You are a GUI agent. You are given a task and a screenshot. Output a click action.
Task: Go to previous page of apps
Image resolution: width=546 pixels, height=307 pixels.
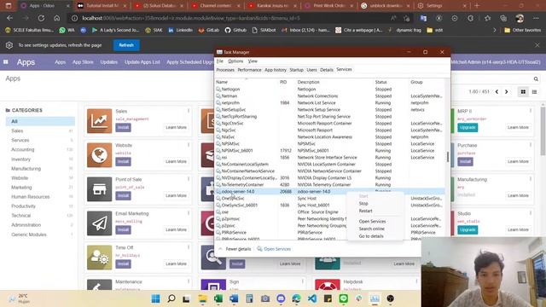tap(497, 92)
